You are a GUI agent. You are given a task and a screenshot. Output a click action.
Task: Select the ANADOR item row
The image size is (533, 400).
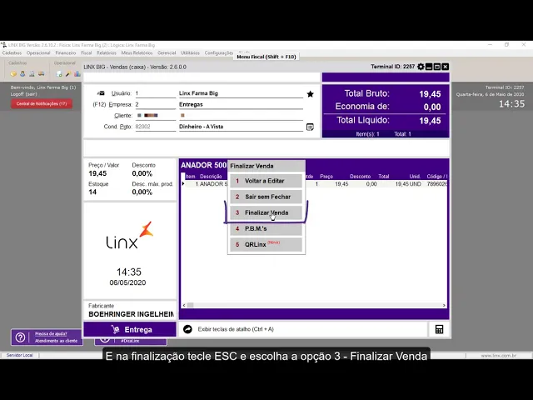click(x=315, y=184)
